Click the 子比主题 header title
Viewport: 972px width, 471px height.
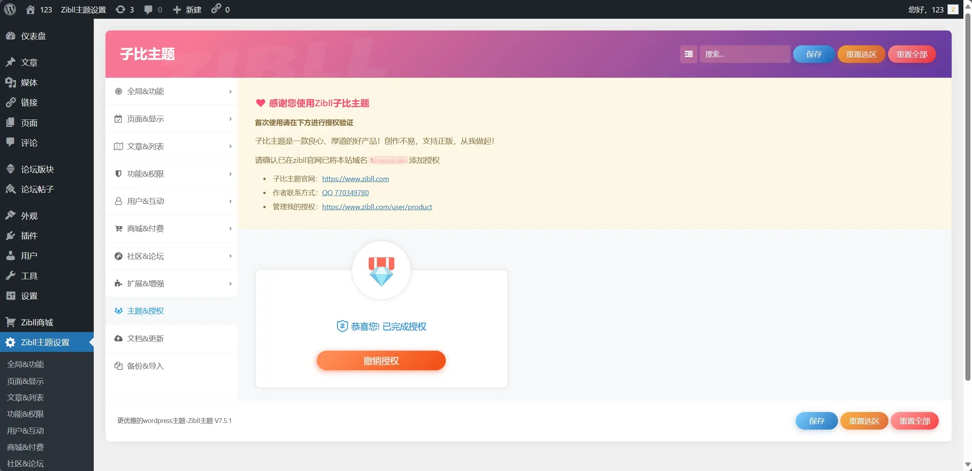(148, 54)
